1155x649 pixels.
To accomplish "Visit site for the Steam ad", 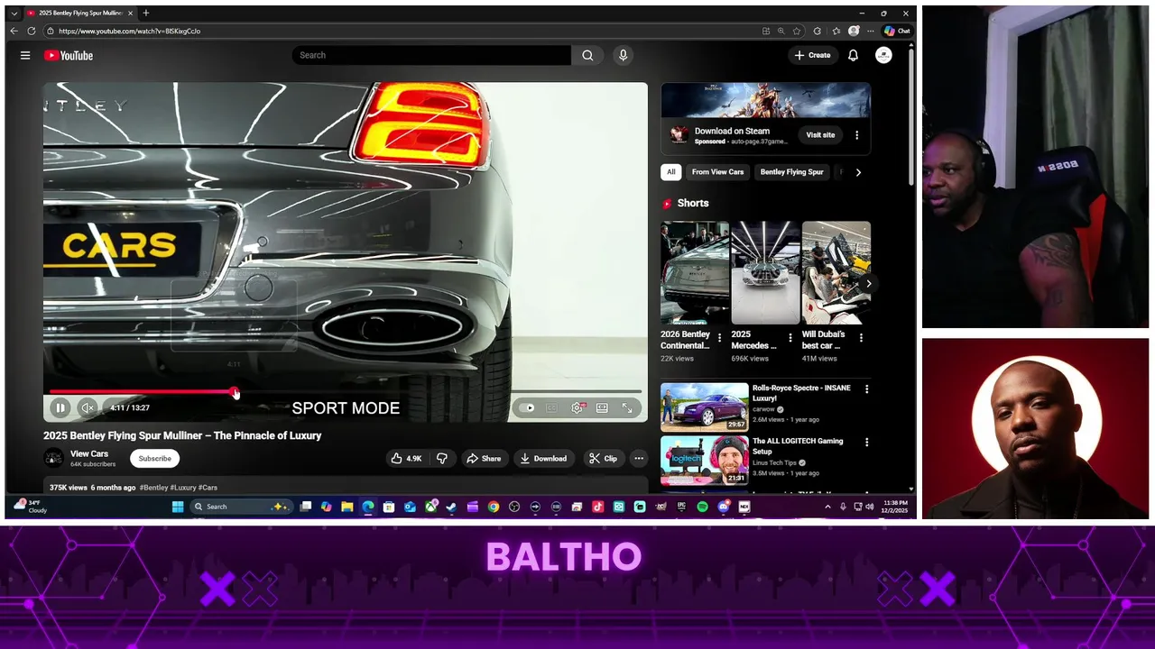I will click(x=820, y=135).
